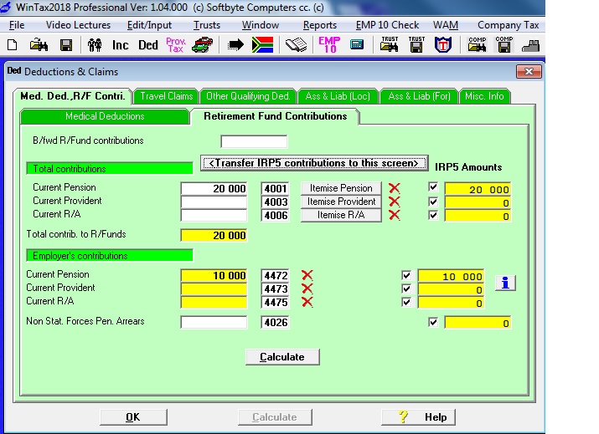
Task: Switch to the Misc. Info tab
Action: [484, 96]
